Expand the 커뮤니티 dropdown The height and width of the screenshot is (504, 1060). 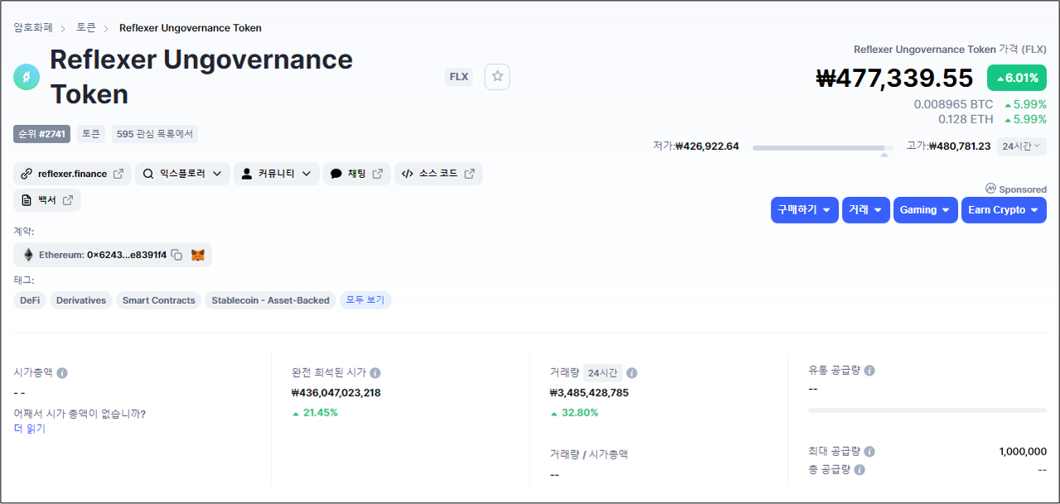pyautogui.click(x=276, y=174)
